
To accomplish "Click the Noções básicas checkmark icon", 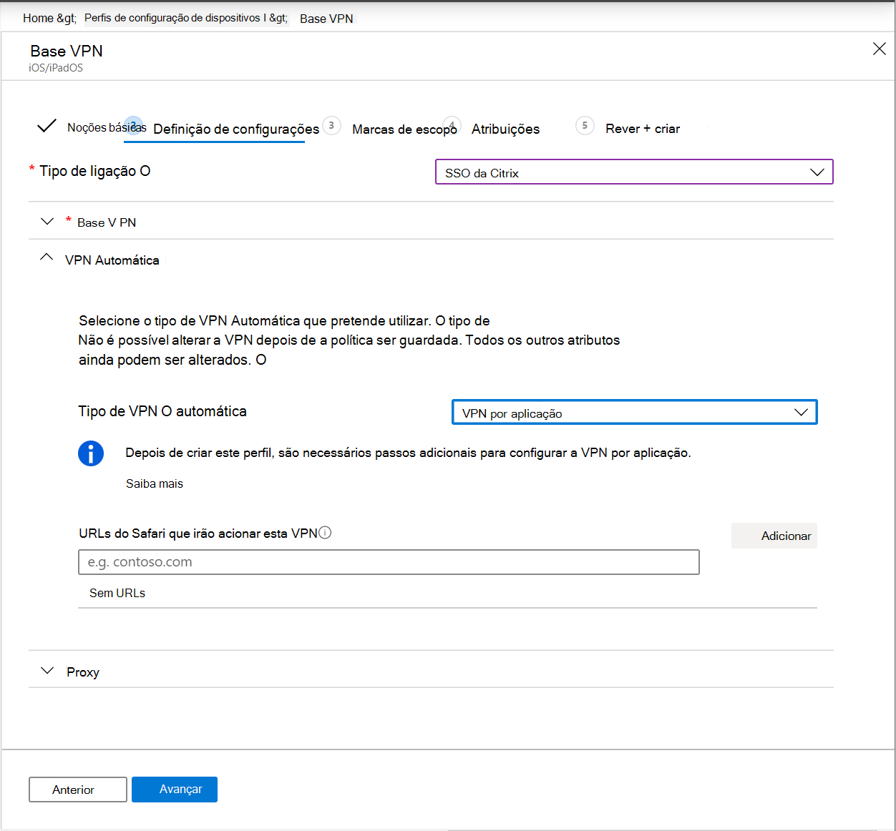I will pos(47,126).
